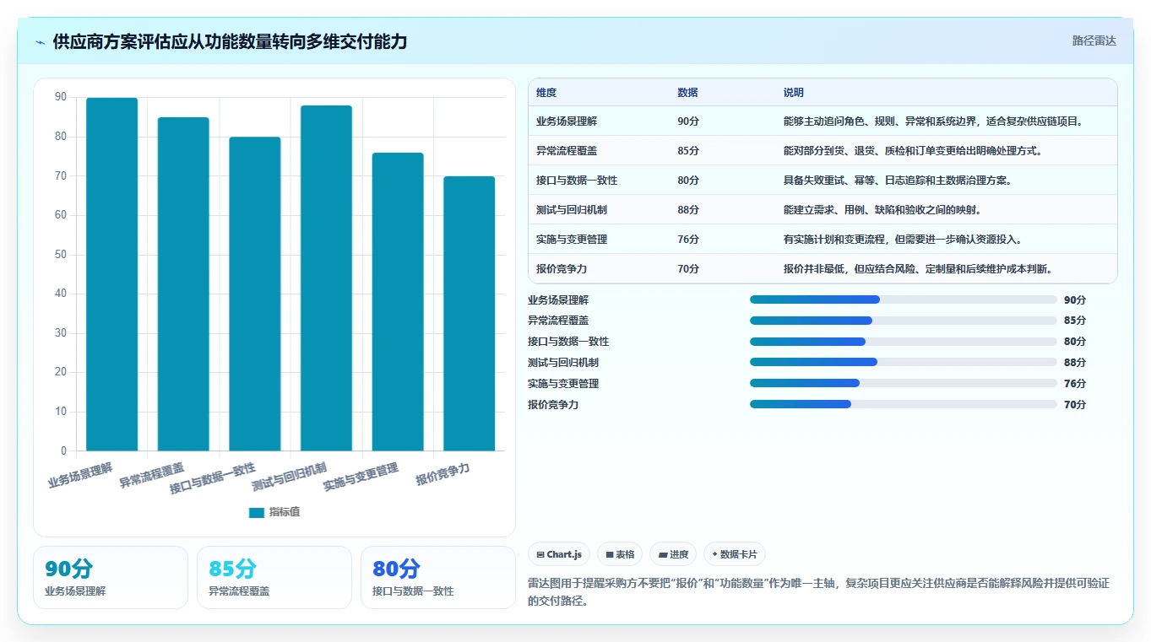This screenshot has width=1151, height=642.
Task: Click the 业务场景理解 label in the progress list
Action: pyautogui.click(x=558, y=299)
